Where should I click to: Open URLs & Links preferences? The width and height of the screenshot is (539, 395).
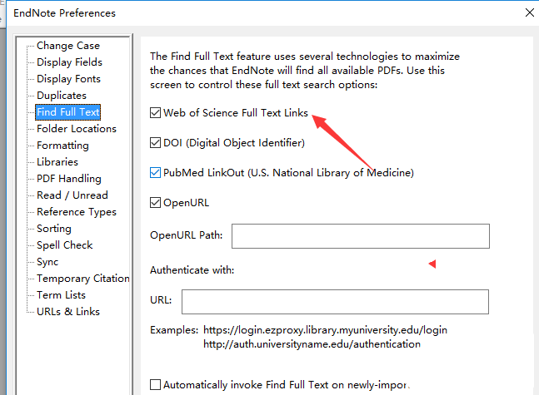(67, 312)
